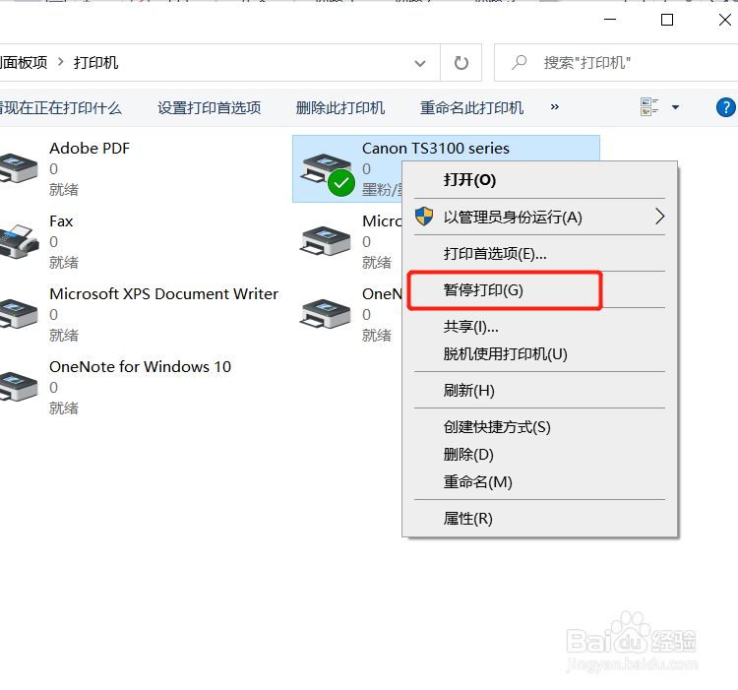
Task: Show more toolbar commands via double chevron
Action: pyautogui.click(x=555, y=107)
